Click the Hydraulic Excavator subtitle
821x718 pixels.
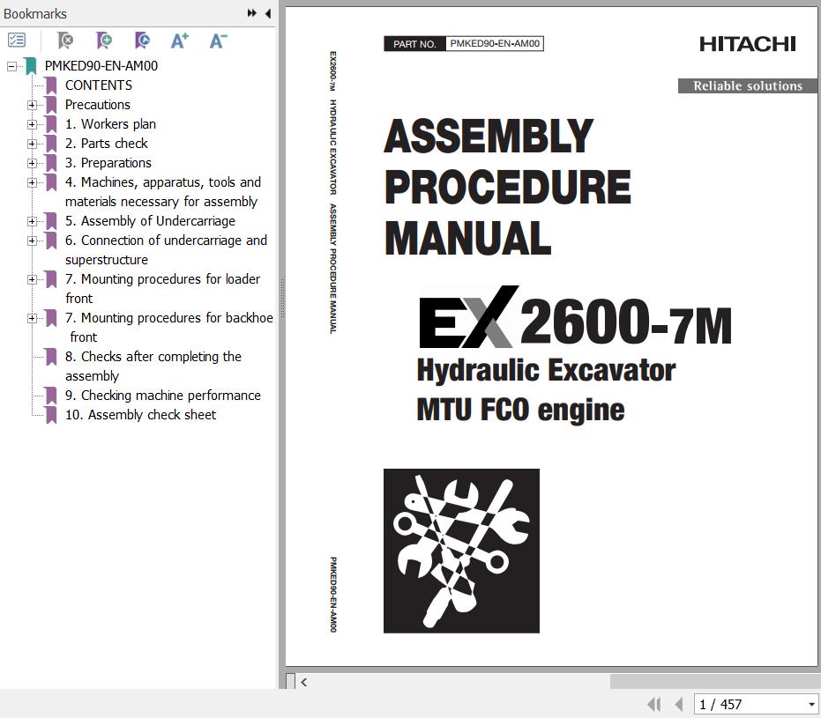(546, 371)
